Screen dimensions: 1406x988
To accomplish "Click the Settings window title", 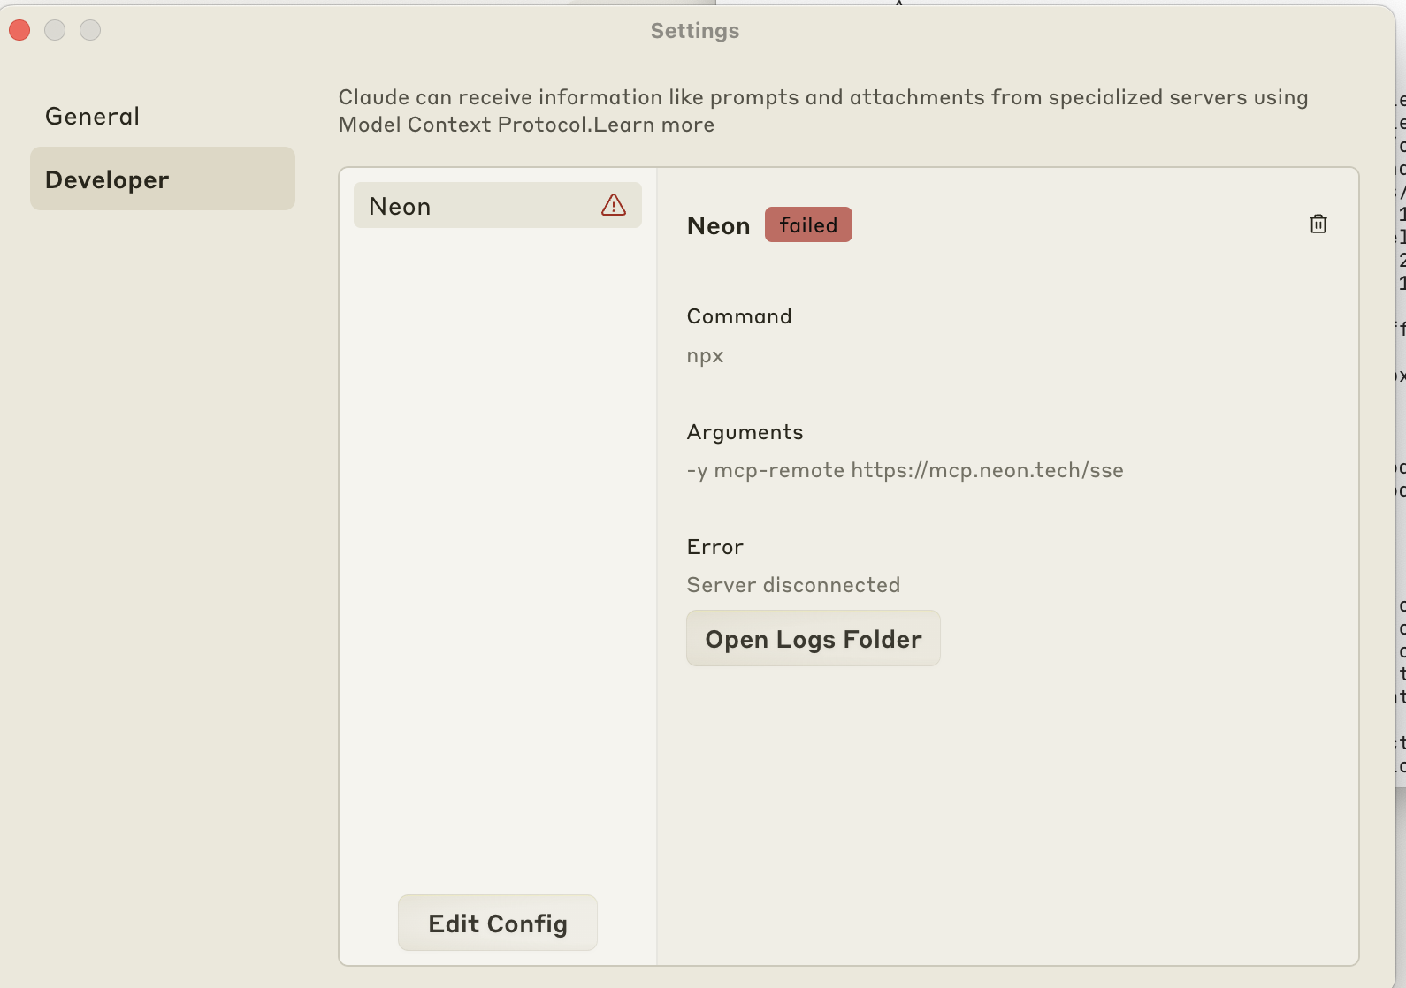I will (695, 30).
